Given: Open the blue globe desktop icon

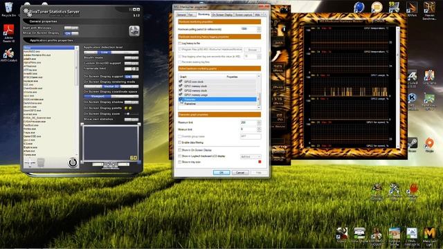Looking at the screenshot, I should (359, 8).
